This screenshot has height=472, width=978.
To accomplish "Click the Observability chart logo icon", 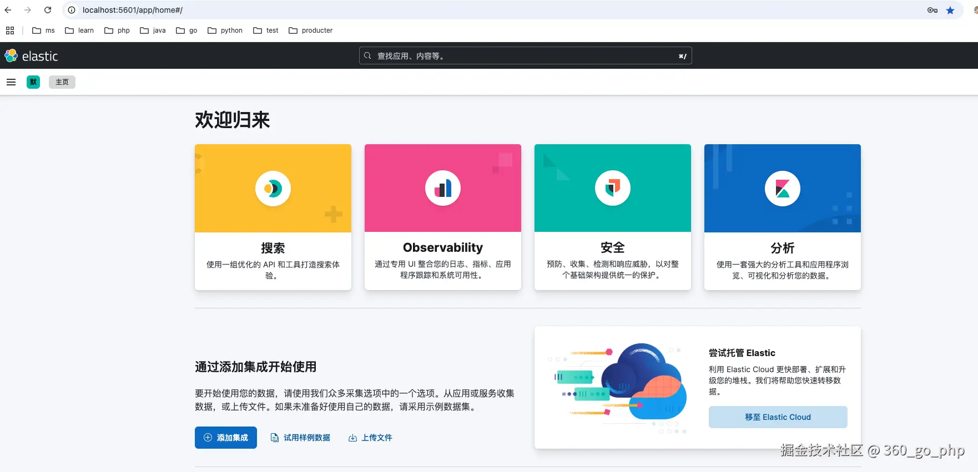I will (x=443, y=189).
